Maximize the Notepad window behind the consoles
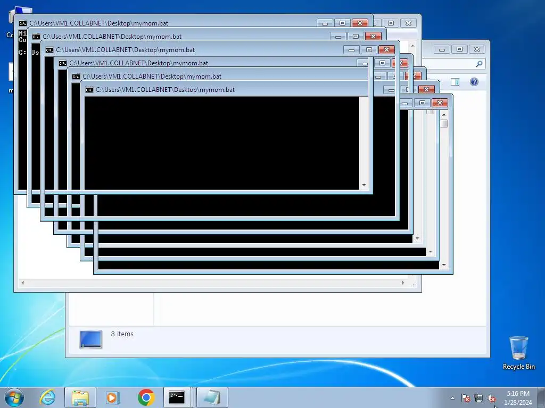This screenshot has height=408, width=545. tap(391, 23)
